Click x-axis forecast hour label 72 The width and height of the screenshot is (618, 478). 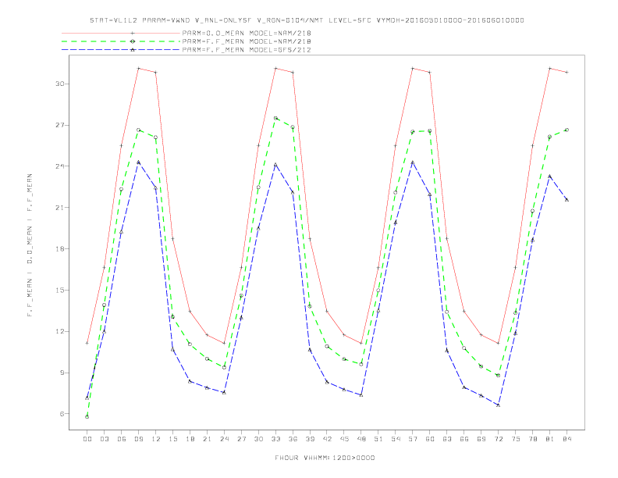pos(499,439)
